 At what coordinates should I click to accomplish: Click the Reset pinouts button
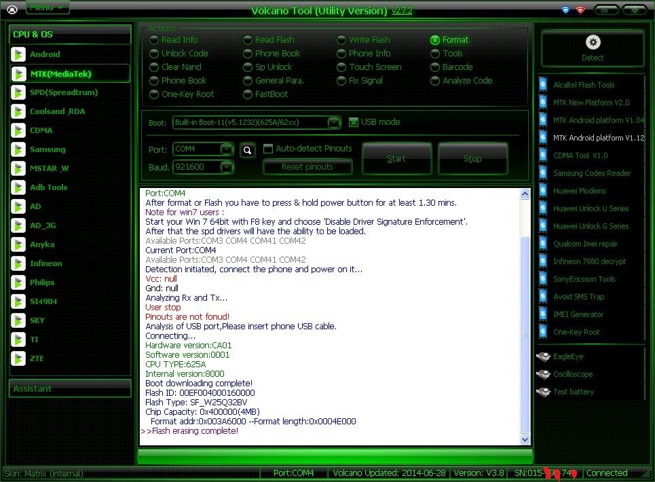tap(307, 167)
